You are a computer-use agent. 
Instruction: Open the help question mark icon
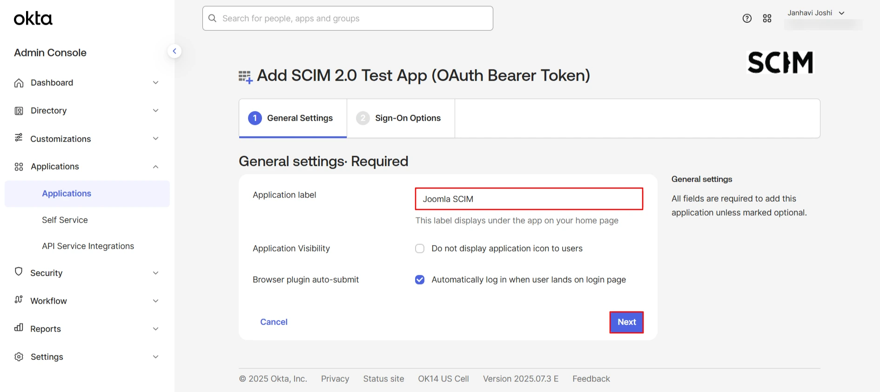(747, 18)
